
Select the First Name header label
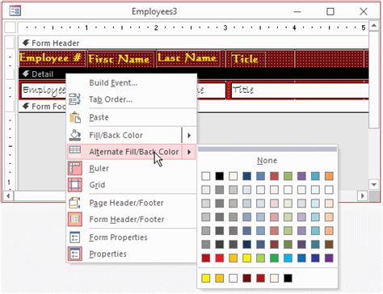[120, 58]
